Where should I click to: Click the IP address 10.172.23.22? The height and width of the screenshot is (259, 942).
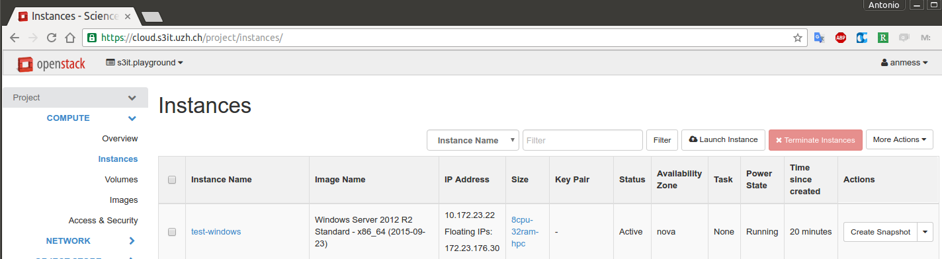click(x=470, y=215)
